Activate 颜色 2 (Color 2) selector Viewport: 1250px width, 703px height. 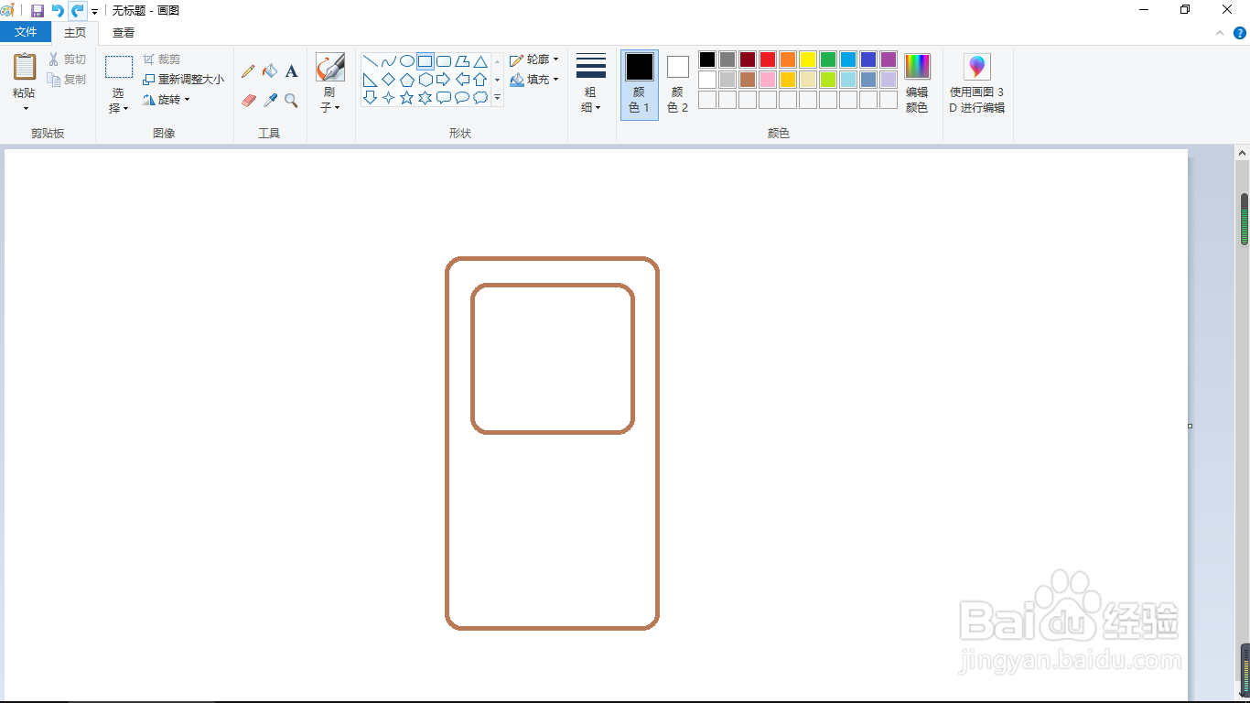678,85
